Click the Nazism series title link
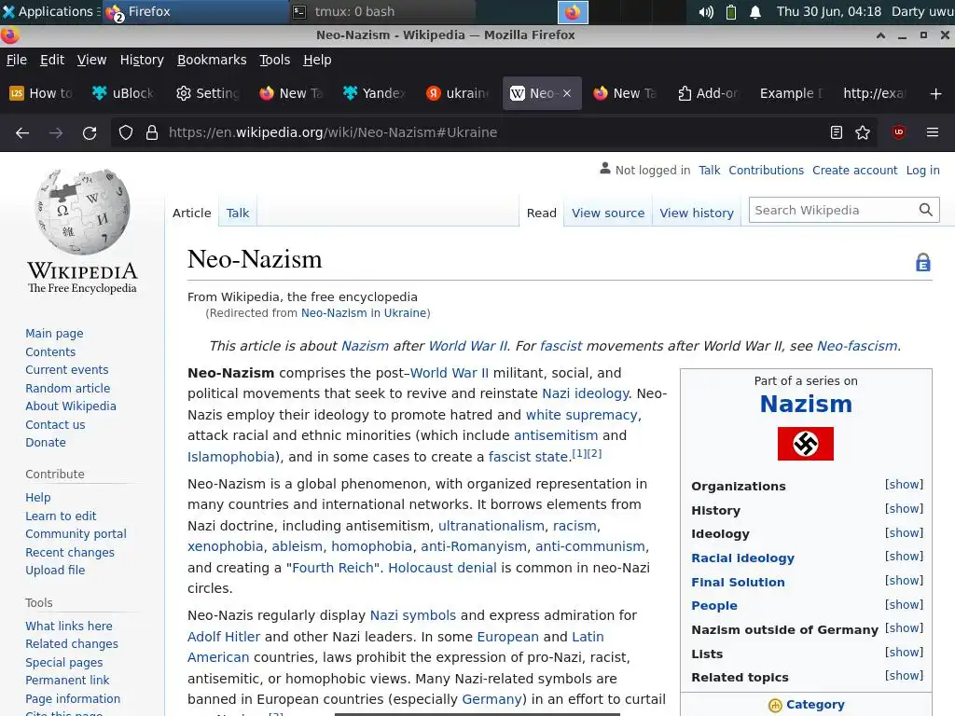 coord(806,404)
